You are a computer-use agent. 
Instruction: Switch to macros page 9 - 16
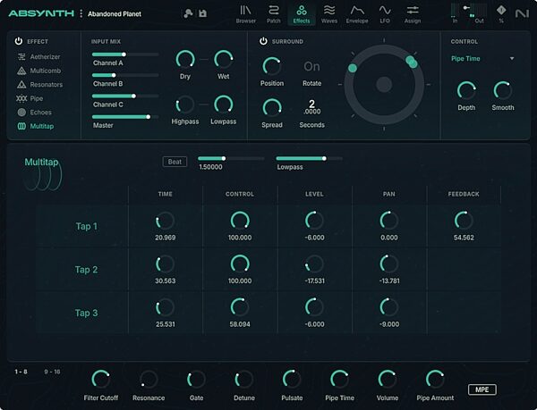tap(52, 372)
